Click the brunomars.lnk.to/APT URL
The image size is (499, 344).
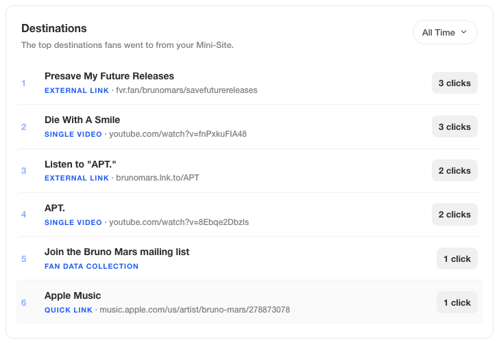click(x=158, y=178)
